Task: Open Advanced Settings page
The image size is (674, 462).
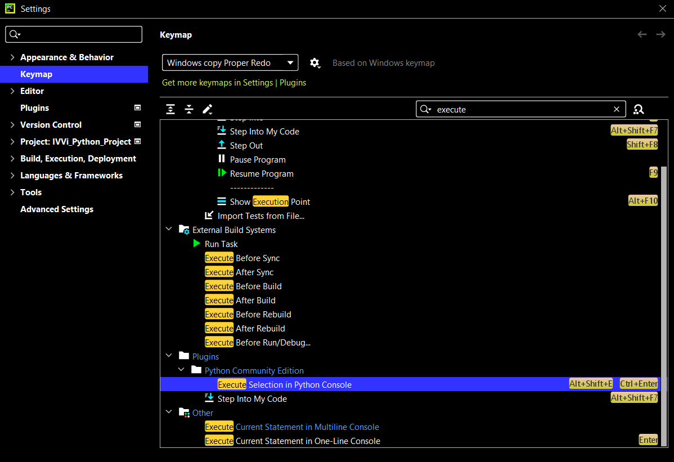Action: [57, 209]
